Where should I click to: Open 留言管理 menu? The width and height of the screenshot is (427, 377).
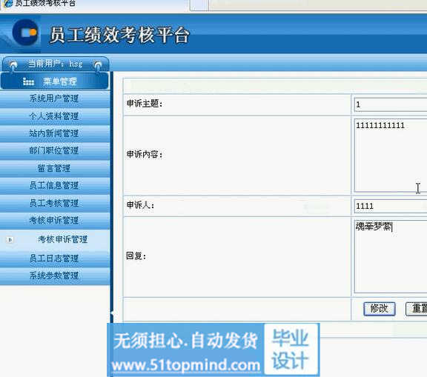tap(54, 168)
